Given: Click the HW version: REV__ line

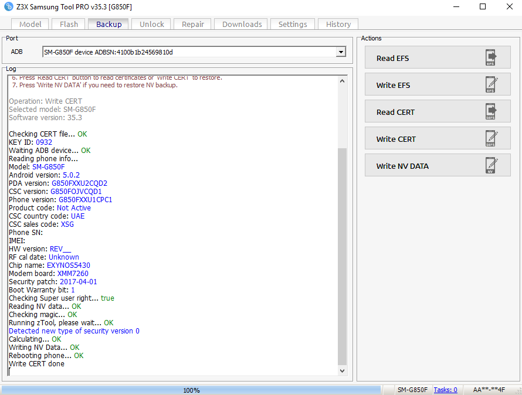Looking at the screenshot, I should pos(40,249).
